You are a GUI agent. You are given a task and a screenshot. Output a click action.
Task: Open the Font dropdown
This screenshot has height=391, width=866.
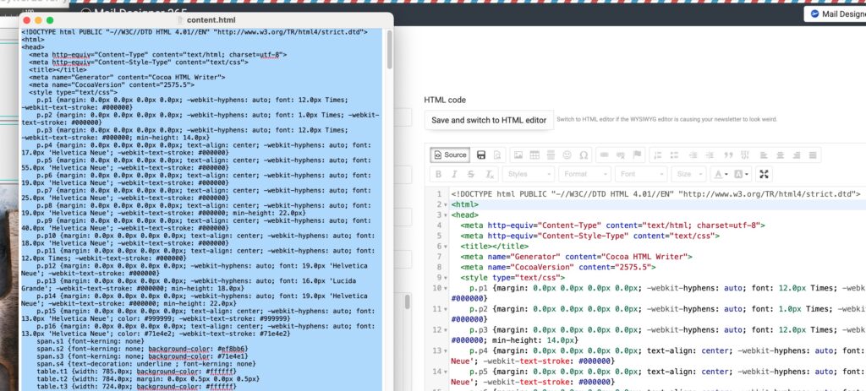(641, 174)
